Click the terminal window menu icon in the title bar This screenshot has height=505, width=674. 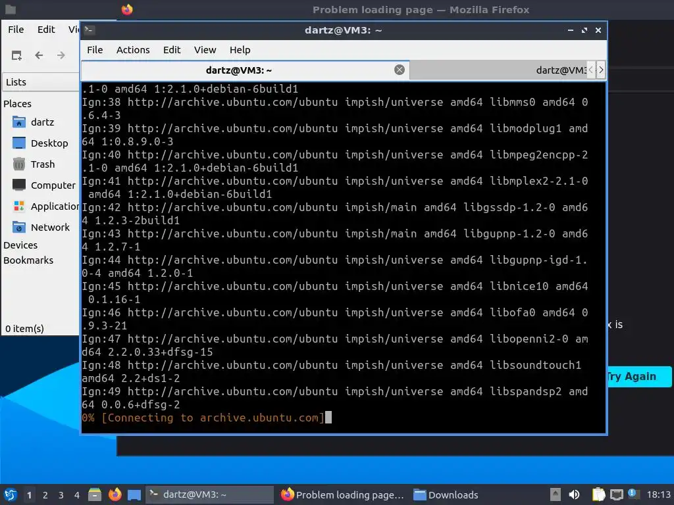[x=90, y=30]
